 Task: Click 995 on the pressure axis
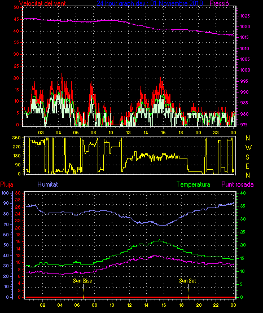[244, 81]
